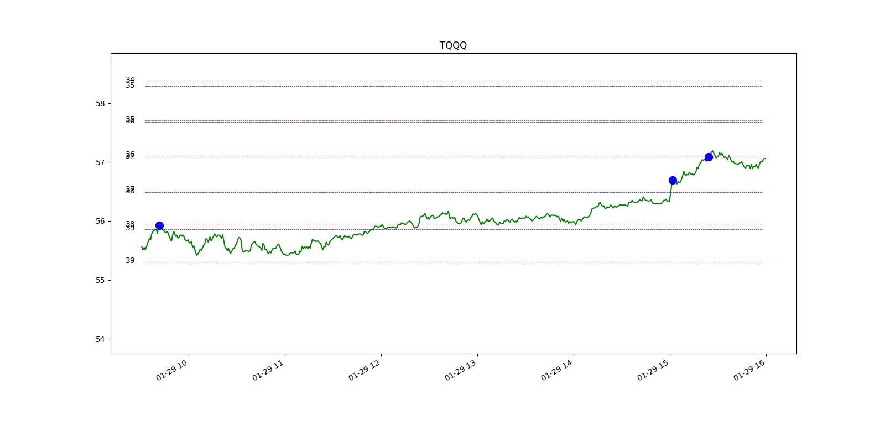Click the x-axis label 01-29 10
The image size is (885, 442).
[x=172, y=370]
